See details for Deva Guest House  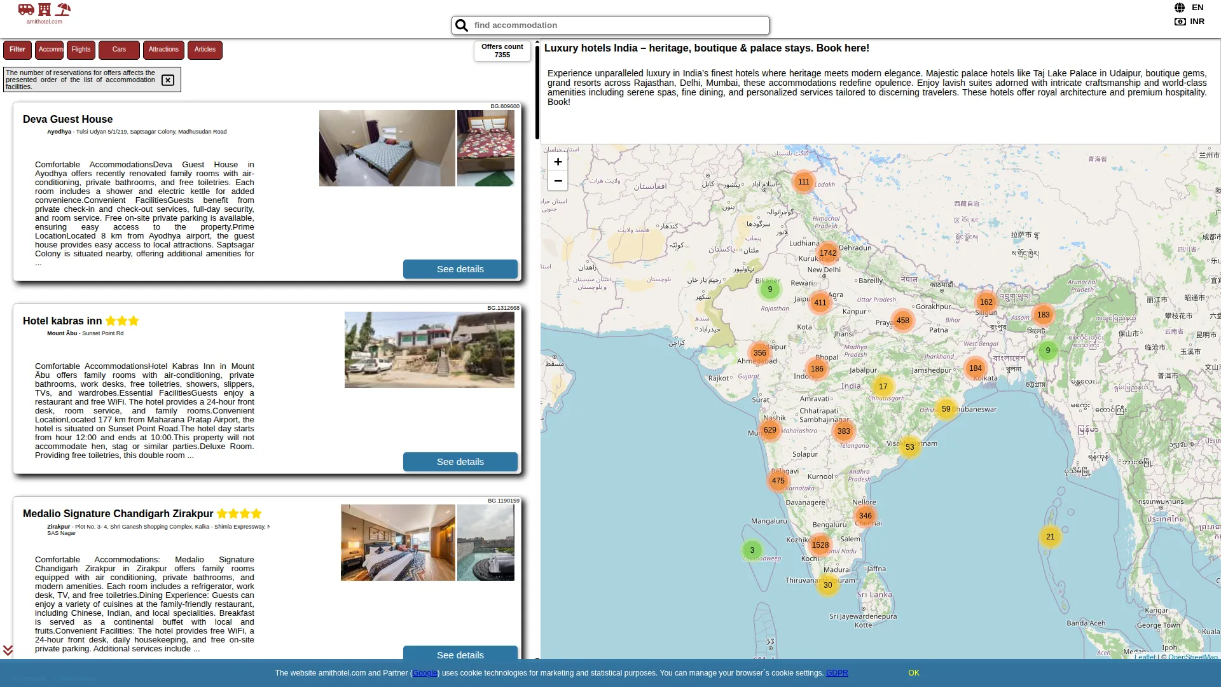[x=460, y=269]
